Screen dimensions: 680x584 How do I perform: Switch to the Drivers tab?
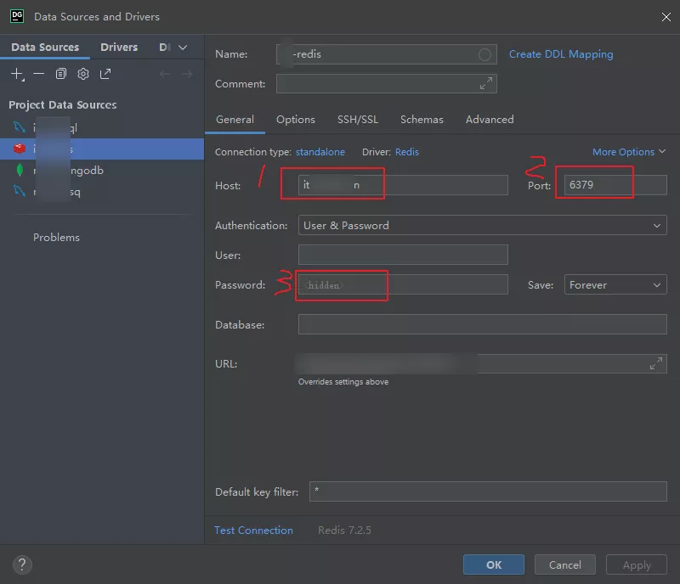(x=119, y=48)
